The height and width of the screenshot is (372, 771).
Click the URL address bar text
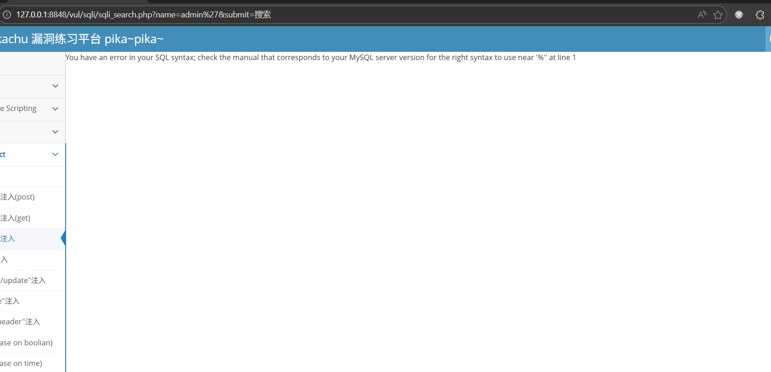pos(143,15)
